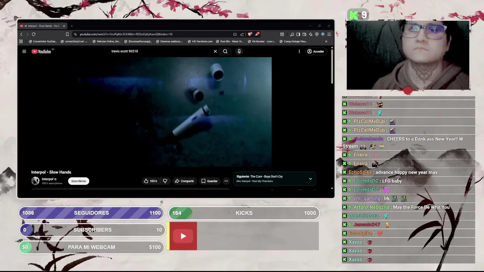The width and height of the screenshot is (484, 272).
Task: Go back in the browser
Action: 21,34
